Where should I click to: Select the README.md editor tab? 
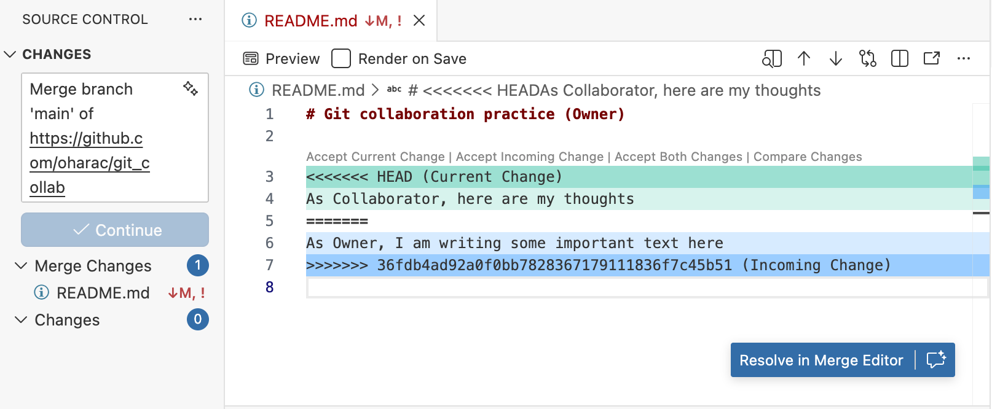310,21
